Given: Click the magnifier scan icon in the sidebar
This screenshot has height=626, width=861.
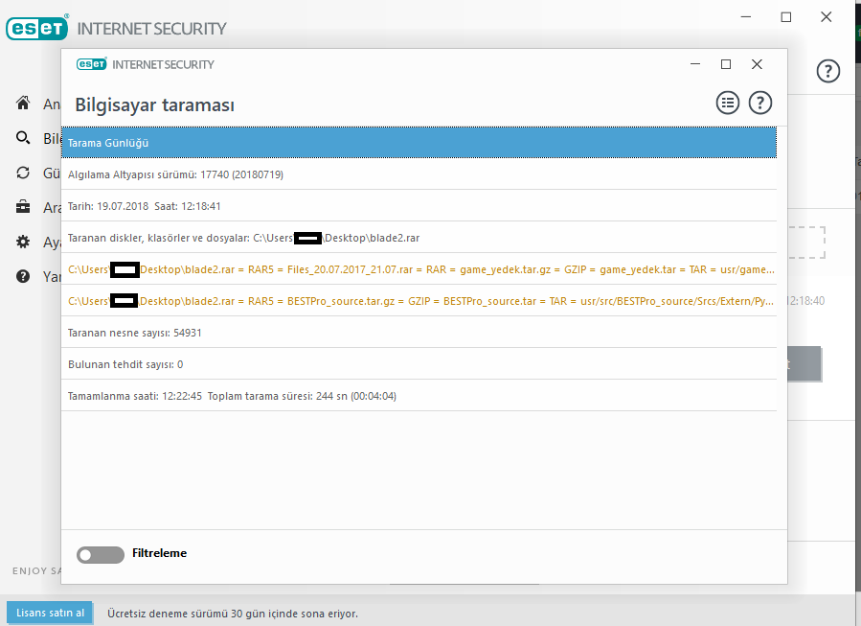Looking at the screenshot, I should click(23, 137).
